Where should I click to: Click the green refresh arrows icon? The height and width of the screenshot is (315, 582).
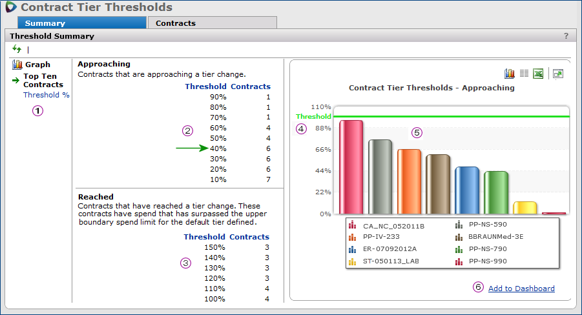(x=17, y=49)
